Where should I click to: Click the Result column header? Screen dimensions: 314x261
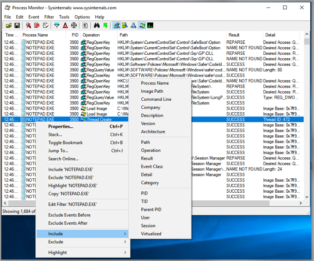click(x=244, y=35)
